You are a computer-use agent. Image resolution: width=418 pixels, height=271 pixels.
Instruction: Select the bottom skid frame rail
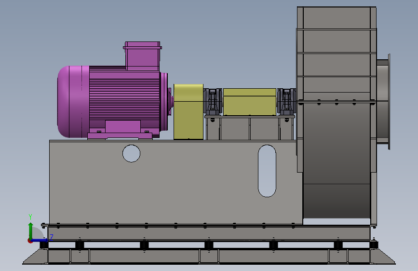coord(209,257)
